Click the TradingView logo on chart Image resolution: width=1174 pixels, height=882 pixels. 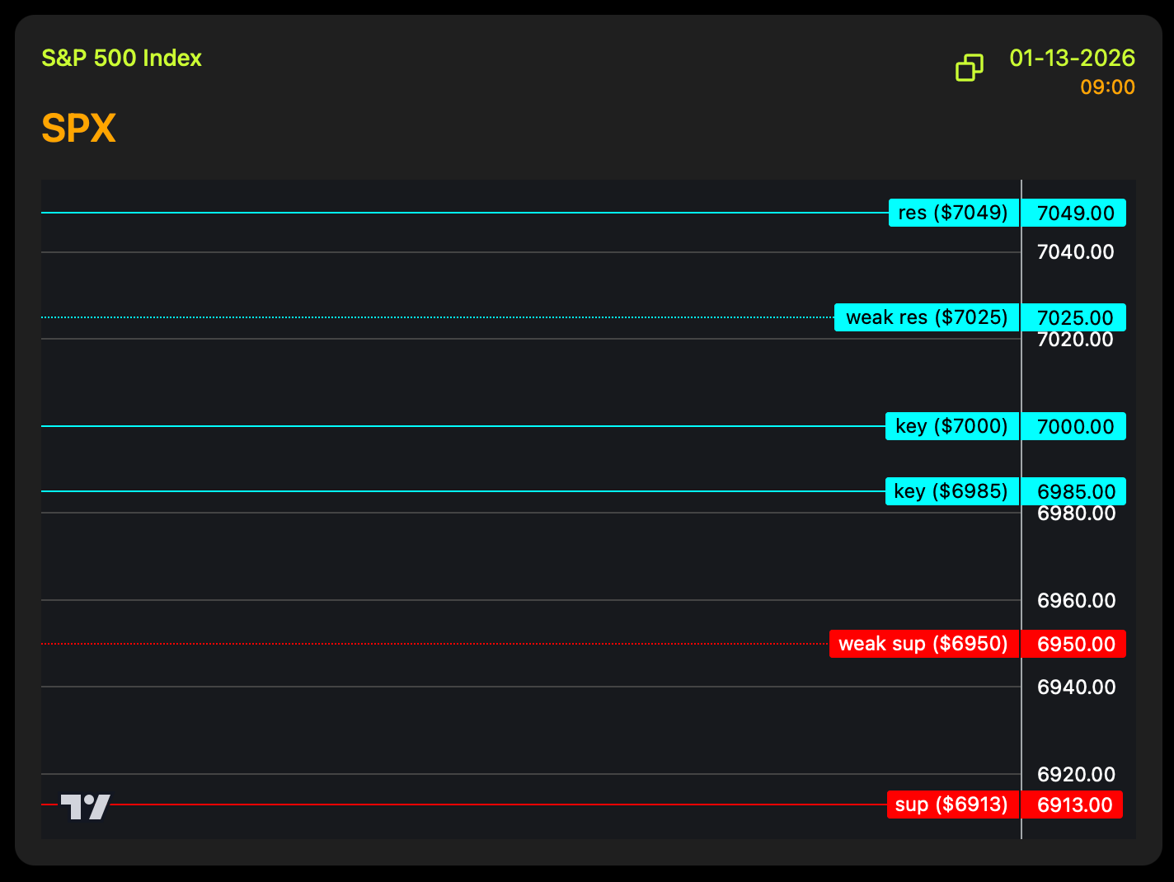[85, 806]
